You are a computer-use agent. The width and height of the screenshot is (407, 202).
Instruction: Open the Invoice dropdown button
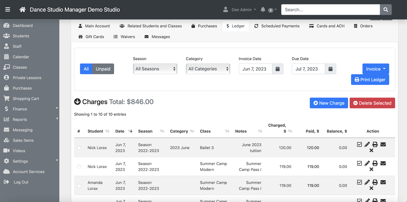[376, 69]
